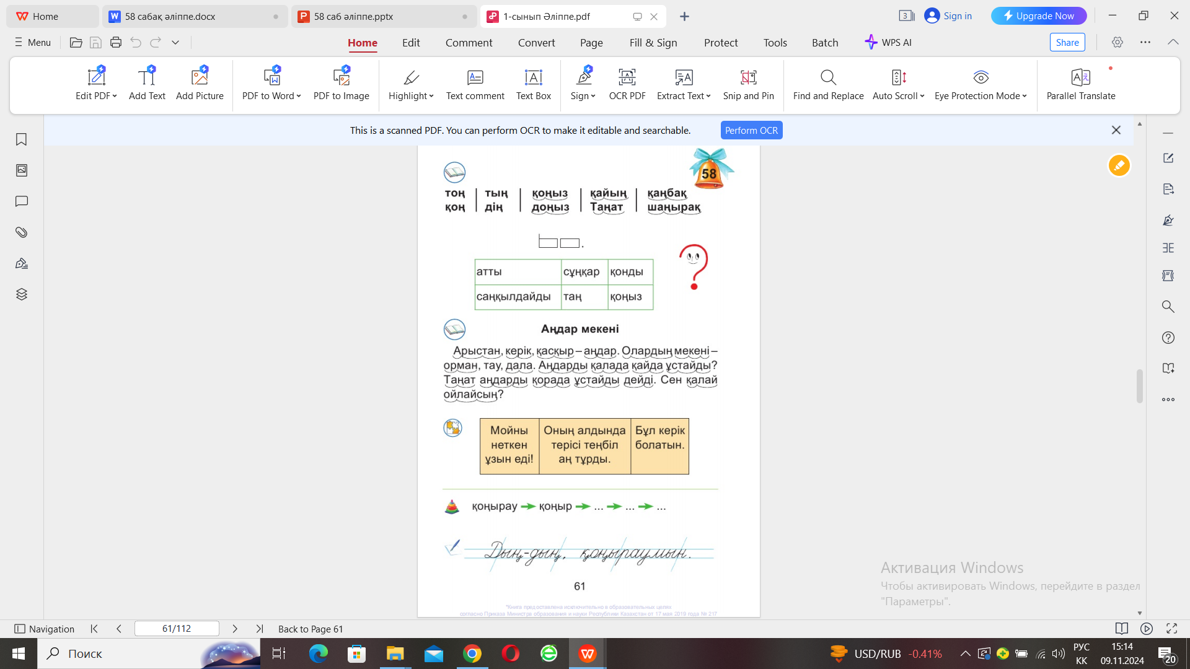The width and height of the screenshot is (1190, 669).
Task: Click the OCR PDF tool icon
Action: 627,77
